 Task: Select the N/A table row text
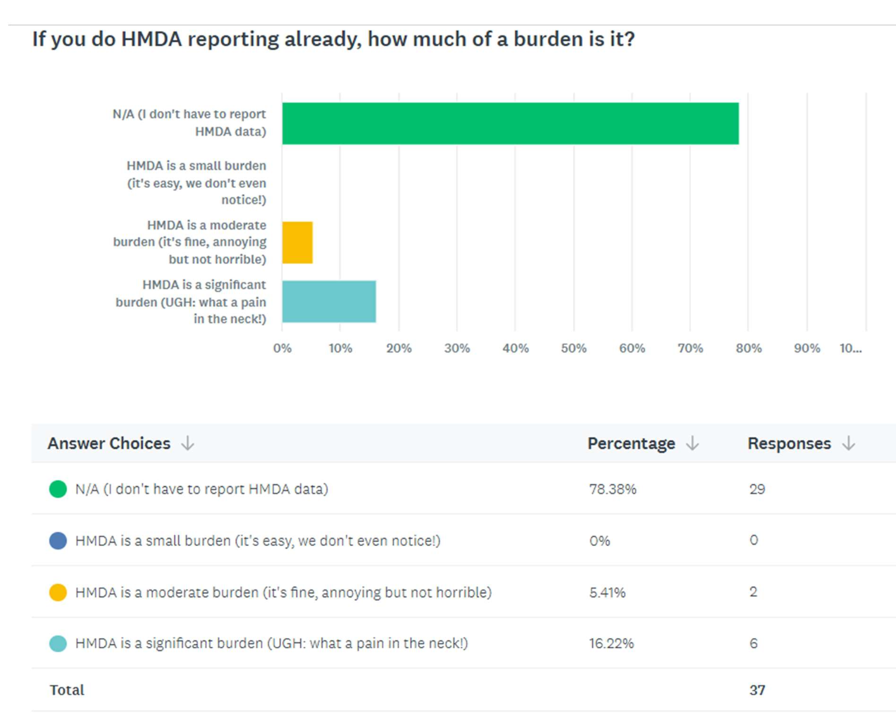(201, 489)
